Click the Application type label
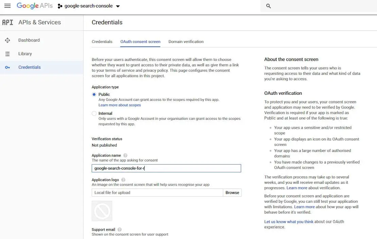The height and width of the screenshot is (239, 377). click(105, 87)
